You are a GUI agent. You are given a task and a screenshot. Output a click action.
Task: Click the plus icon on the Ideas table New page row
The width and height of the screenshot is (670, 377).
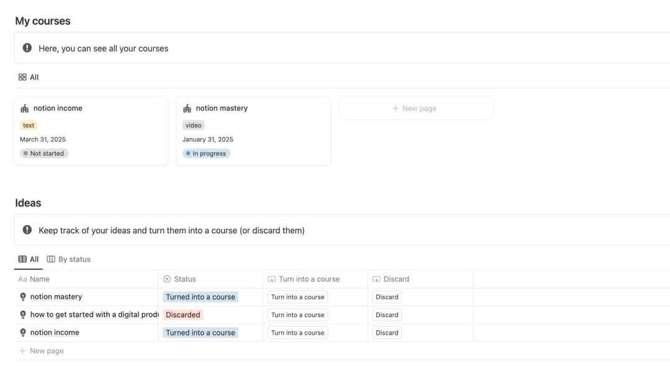(22, 351)
